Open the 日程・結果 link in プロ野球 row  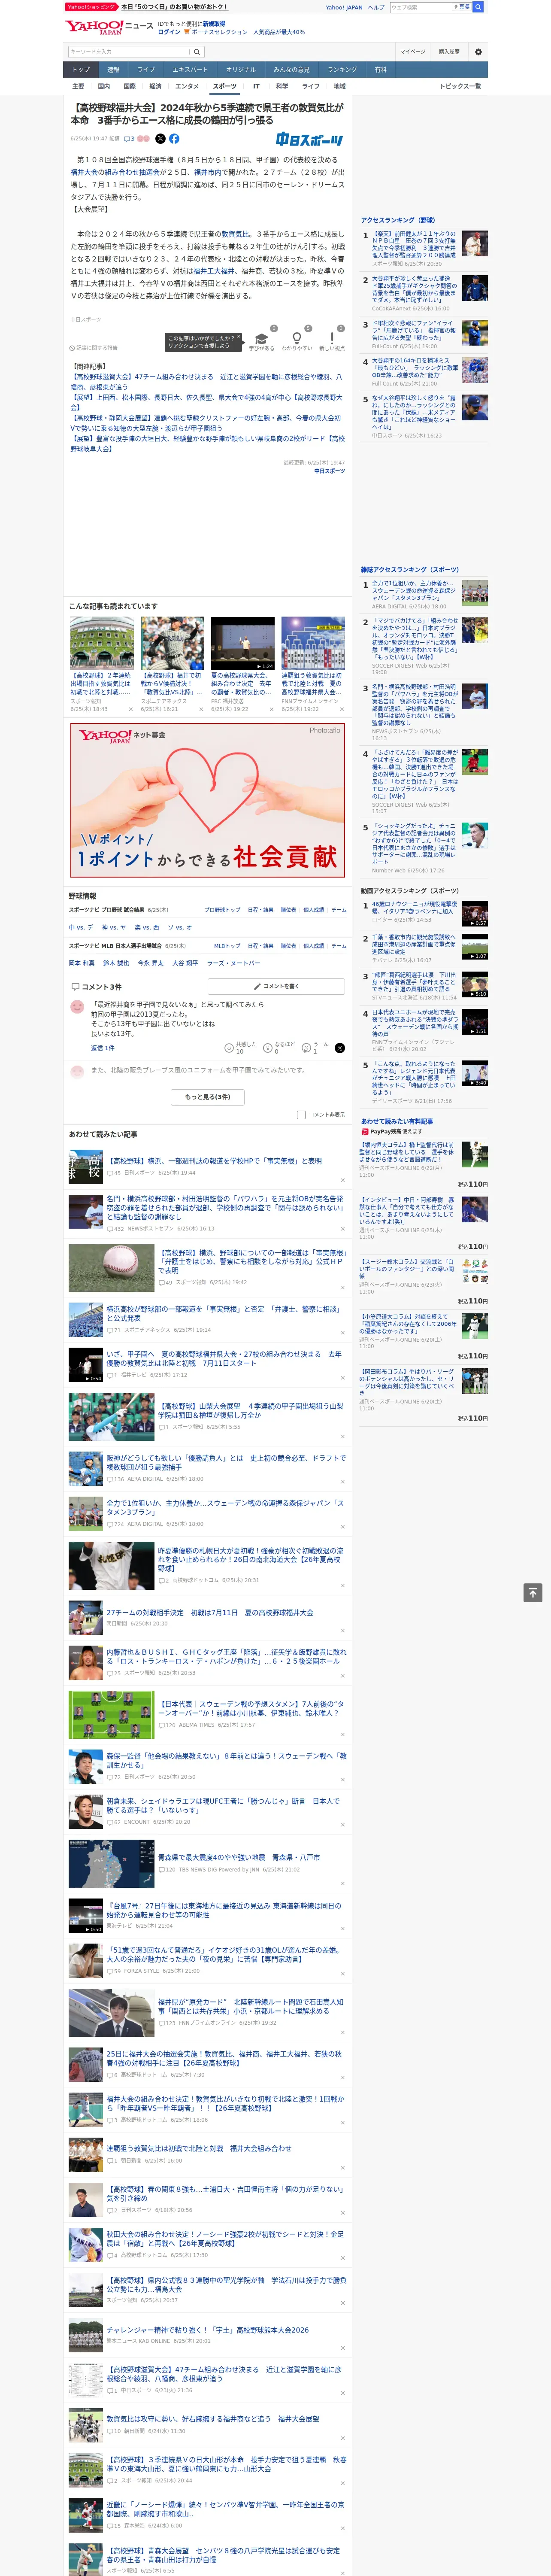[260, 910]
